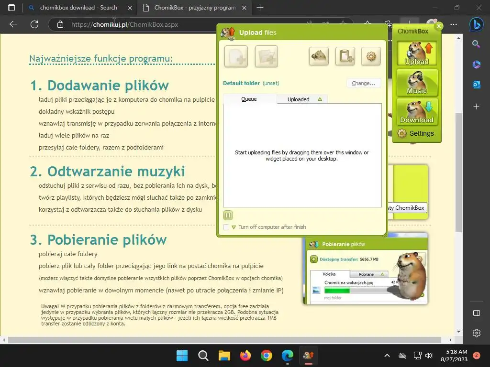Open a new browser tab
The image size is (490, 367).
tap(260, 8)
